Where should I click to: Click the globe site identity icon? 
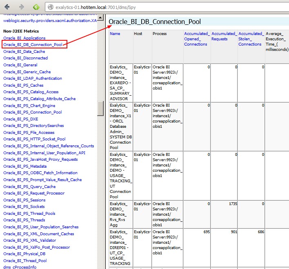(50, 7)
